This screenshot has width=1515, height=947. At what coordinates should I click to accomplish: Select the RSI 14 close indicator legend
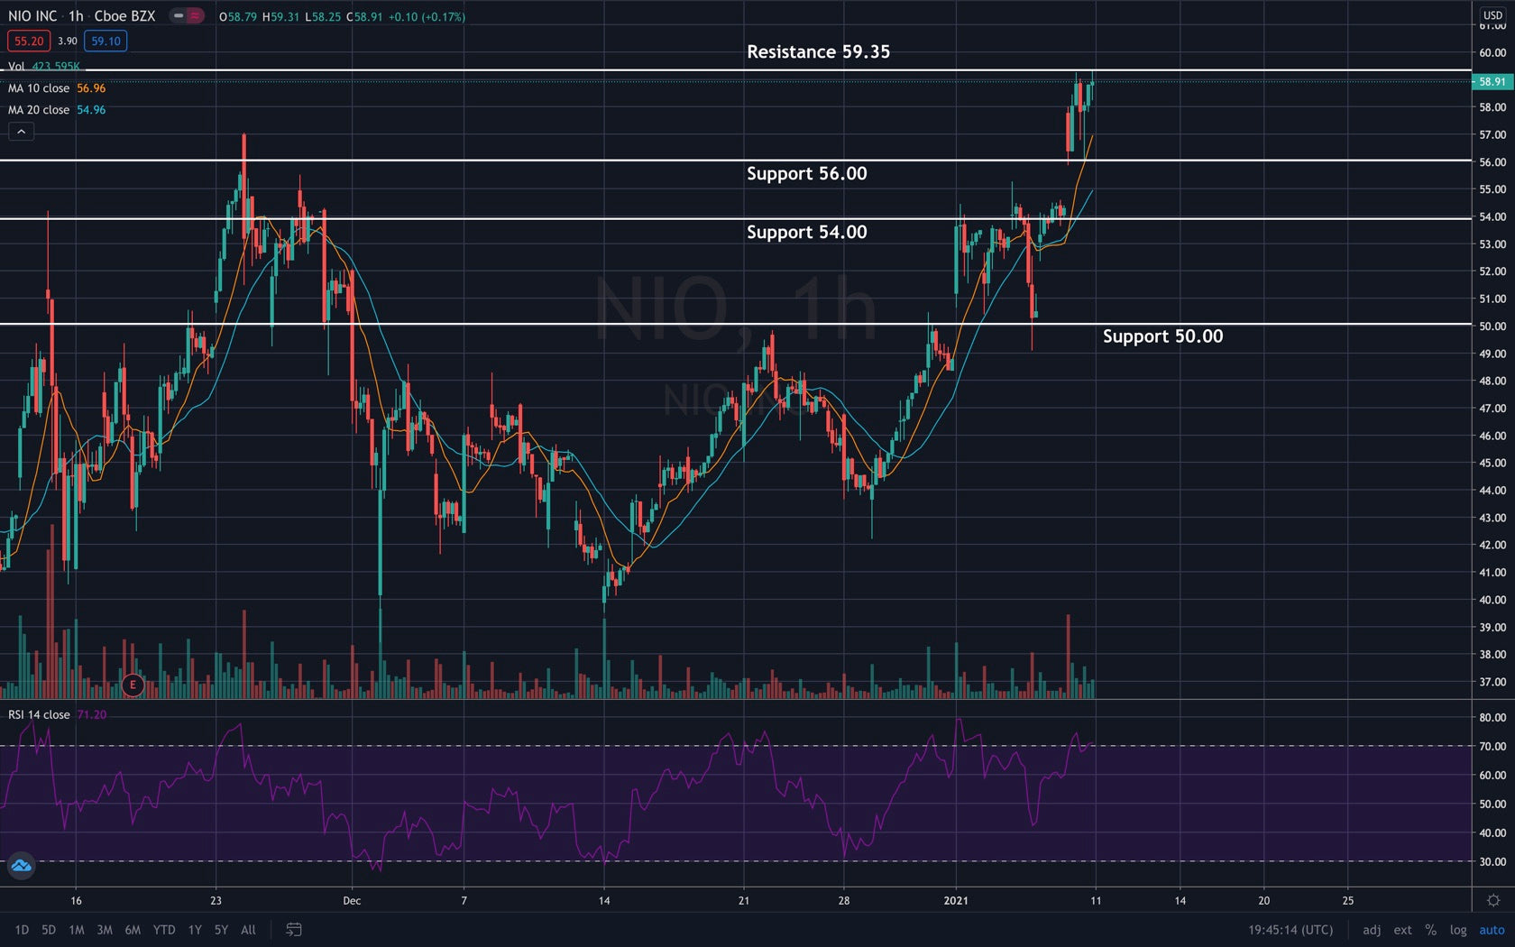[39, 714]
